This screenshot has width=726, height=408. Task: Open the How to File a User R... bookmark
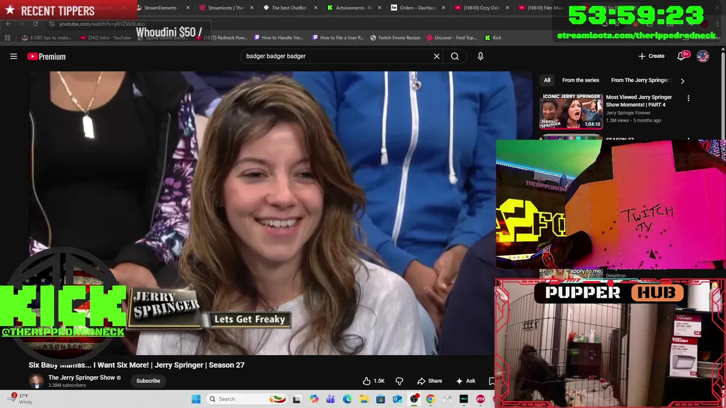338,37
